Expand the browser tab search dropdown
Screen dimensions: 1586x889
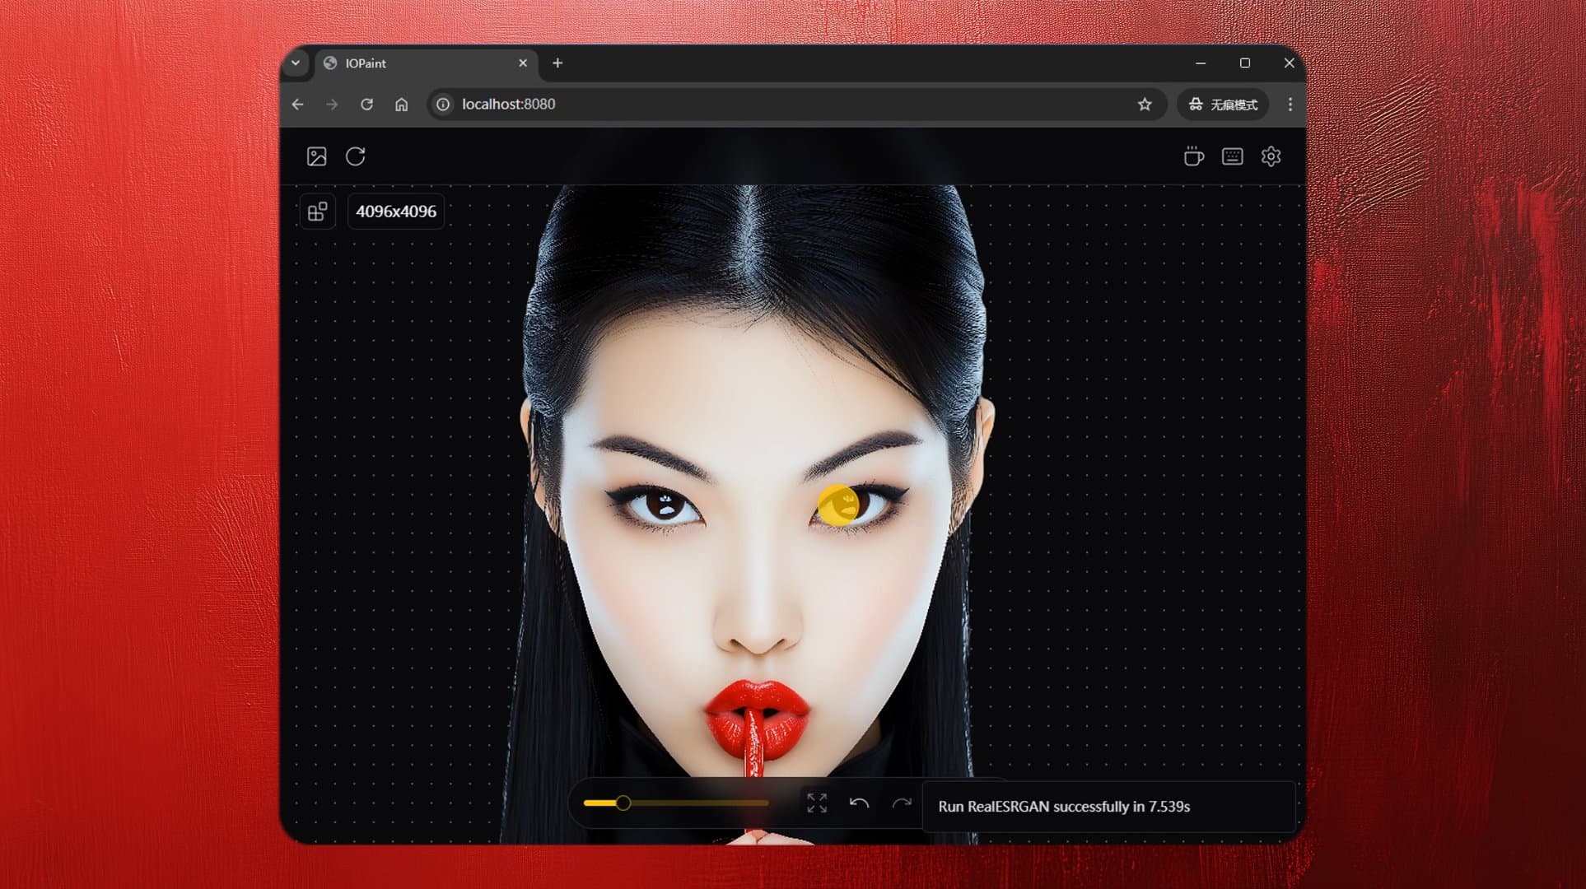296,63
